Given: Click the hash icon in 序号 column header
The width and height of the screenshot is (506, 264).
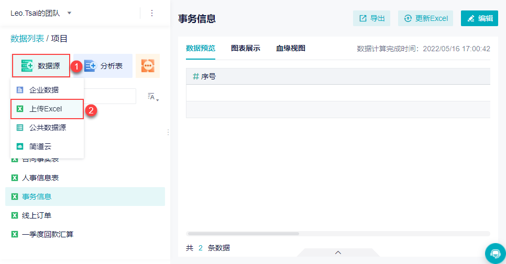Looking at the screenshot, I should point(195,76).
